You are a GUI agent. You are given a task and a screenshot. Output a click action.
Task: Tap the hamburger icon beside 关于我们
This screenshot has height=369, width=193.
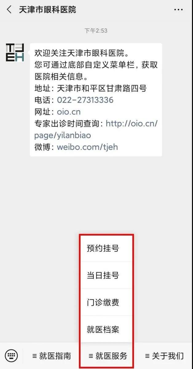pos(147,356)
